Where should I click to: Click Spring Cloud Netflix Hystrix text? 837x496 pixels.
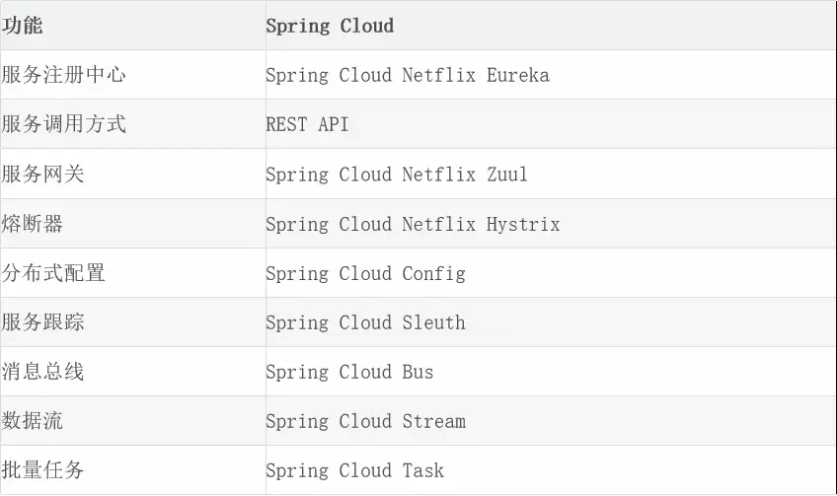414,224
